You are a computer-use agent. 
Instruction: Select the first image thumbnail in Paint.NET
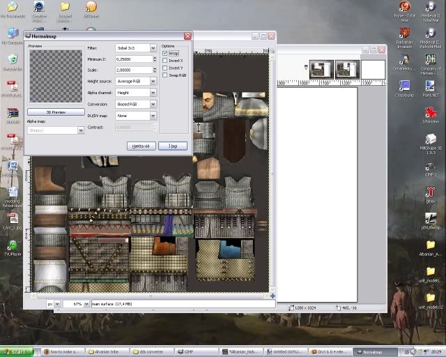pos(321,69)
